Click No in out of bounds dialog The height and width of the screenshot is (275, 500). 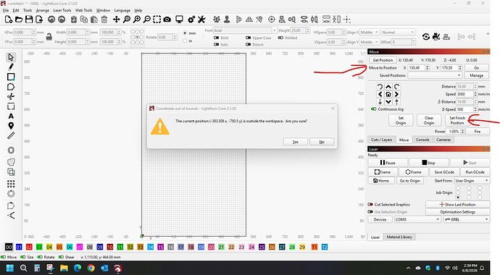pos(322,142)
